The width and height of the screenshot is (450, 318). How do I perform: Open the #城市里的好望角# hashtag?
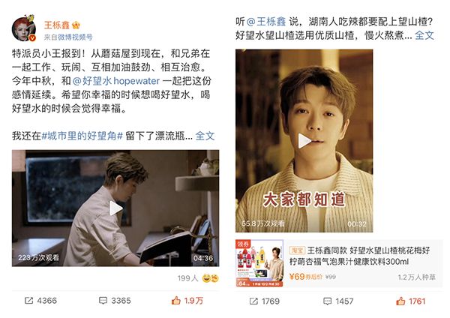82,136
